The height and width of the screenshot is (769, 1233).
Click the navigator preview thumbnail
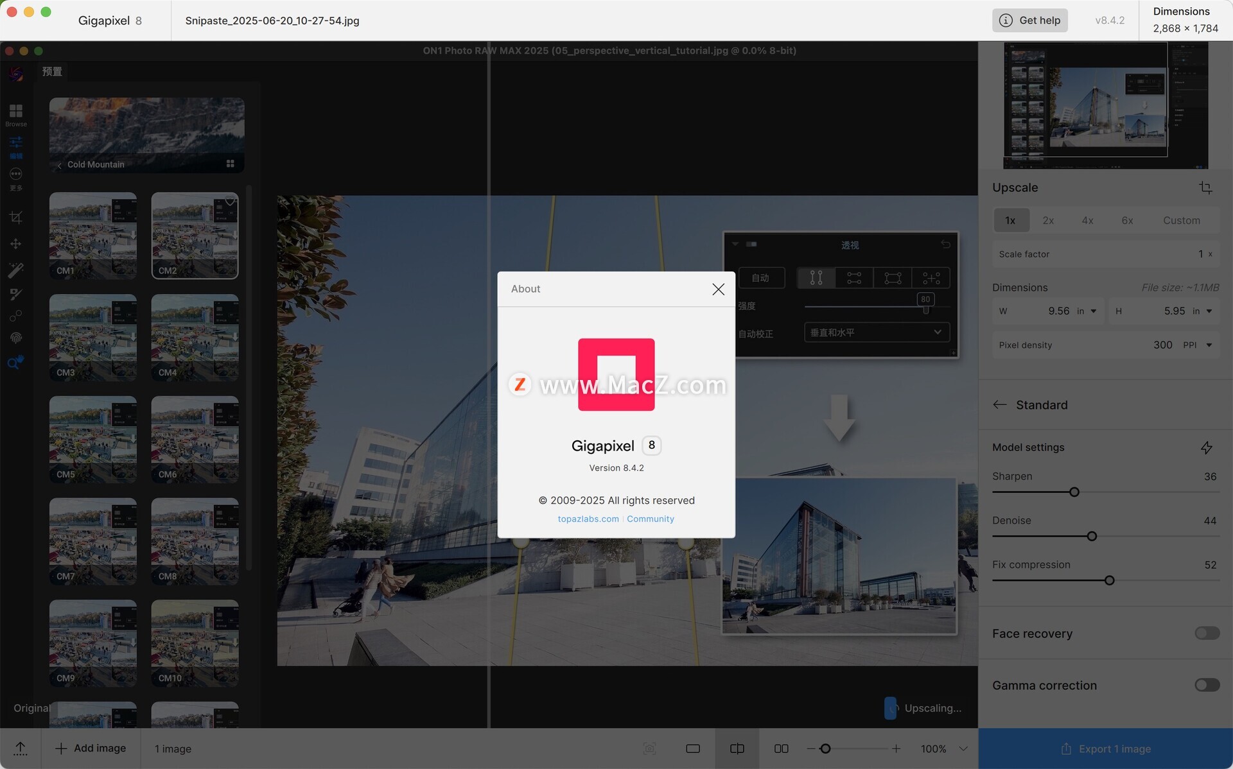1106,105
